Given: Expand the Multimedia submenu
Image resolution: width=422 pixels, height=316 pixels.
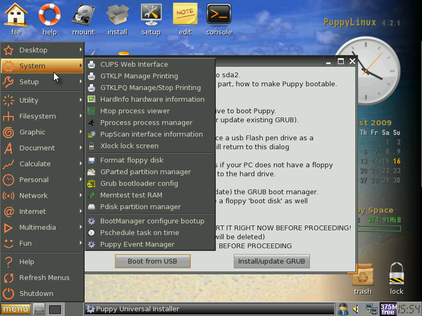Looking at the screenshot, I should (42, 228).
